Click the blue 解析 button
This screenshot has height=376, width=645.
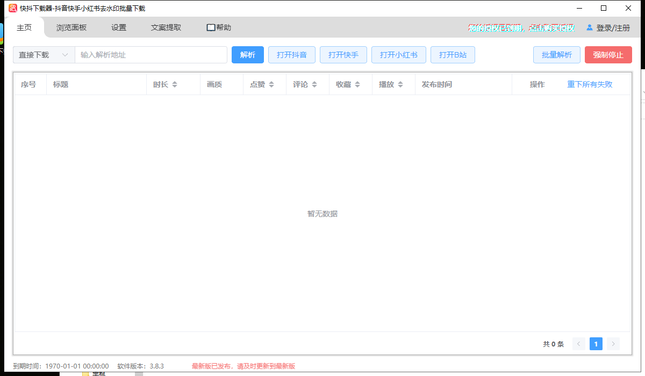pyautogui.click(x=248, y=55)
